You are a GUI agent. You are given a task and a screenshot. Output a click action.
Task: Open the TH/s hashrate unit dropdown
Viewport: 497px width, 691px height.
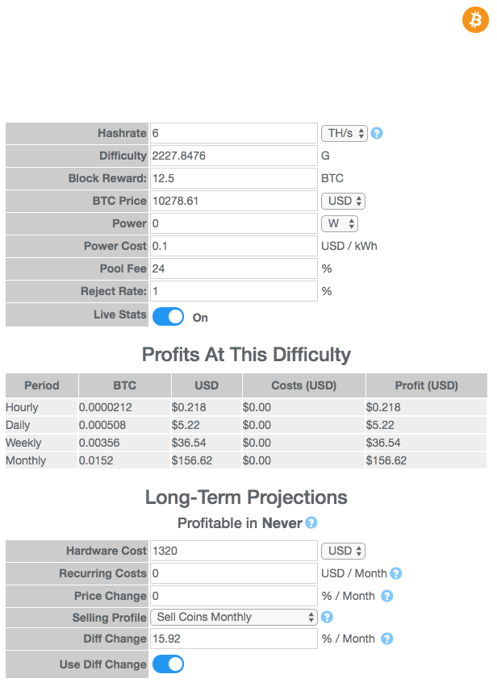point(344,133)
